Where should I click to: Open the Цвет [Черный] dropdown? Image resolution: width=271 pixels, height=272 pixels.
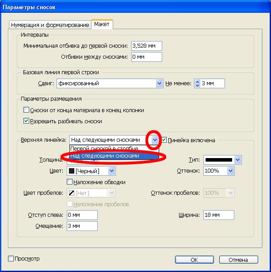pyautogui.click(x=112, y=171)
